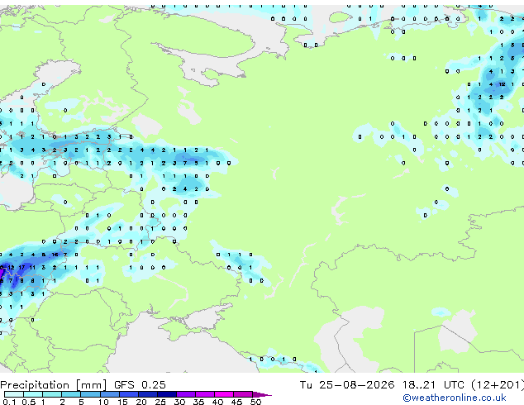Click the 0.5–1 mm legend color swatch

click(x=33, y=394)
